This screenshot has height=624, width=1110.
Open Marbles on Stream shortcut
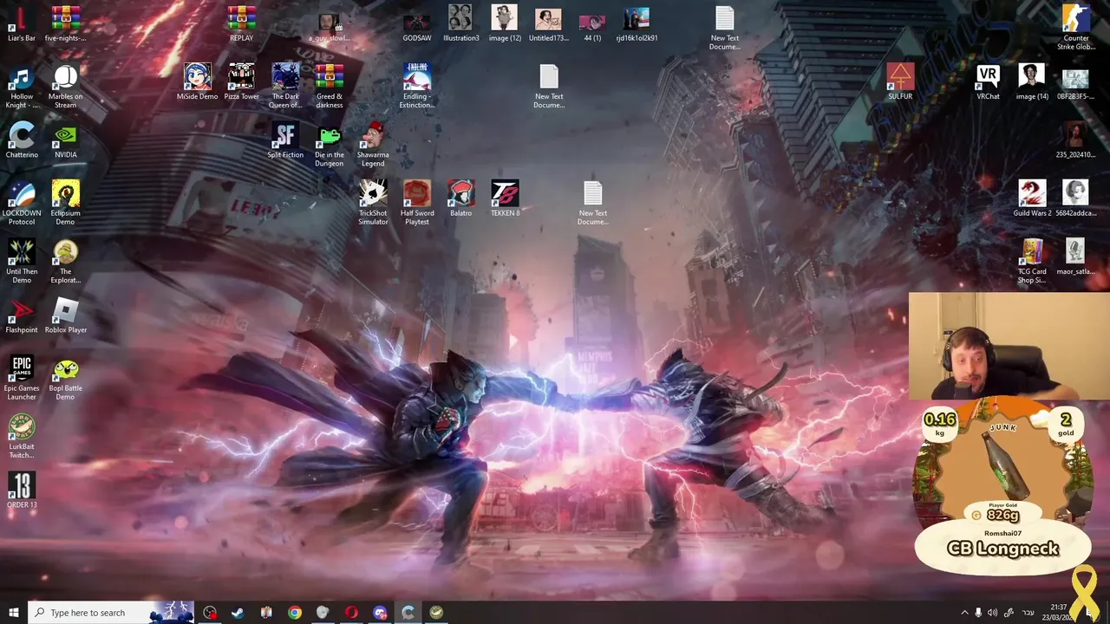click(66, 87)
